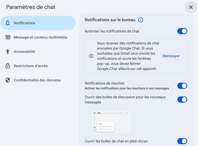The image size is (198, 146).
Task: Click the bell icon beside Notifications
Action: pos(8,23)
